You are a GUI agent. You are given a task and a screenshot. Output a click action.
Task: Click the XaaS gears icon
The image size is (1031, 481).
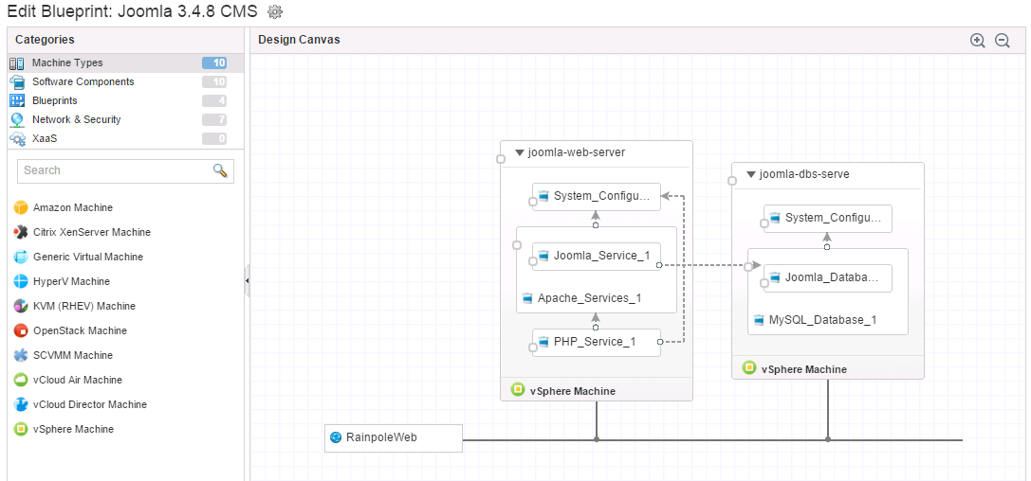pos(17,139)
